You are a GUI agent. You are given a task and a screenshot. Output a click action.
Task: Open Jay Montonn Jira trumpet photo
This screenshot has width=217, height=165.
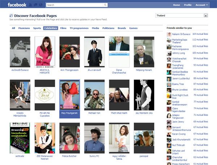[144, 95]
